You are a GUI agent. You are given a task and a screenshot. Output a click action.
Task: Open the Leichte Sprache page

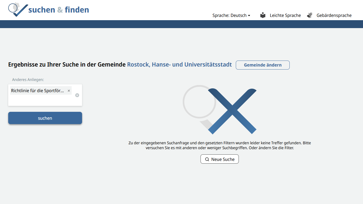[x=285, y=15]
